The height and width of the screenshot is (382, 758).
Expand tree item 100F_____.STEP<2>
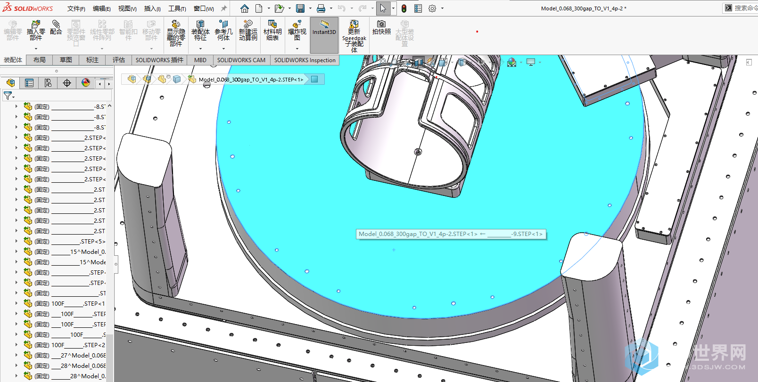pos(16,345)
